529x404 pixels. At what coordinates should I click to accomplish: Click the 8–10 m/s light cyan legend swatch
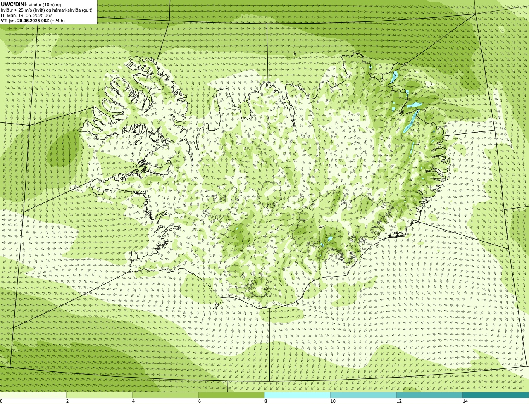[x=298, y=395]
